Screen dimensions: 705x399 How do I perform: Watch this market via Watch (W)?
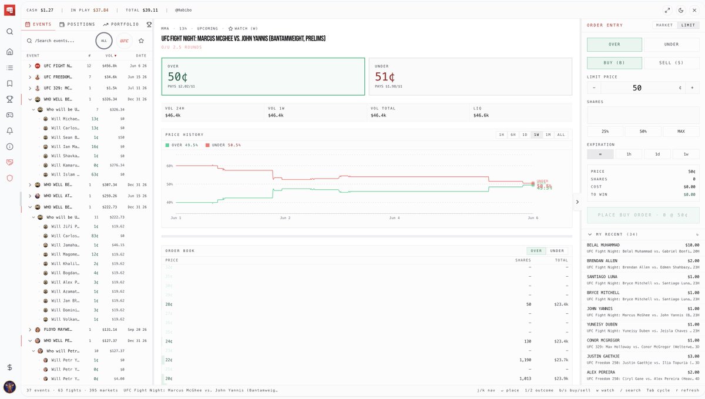coord(243,28)
